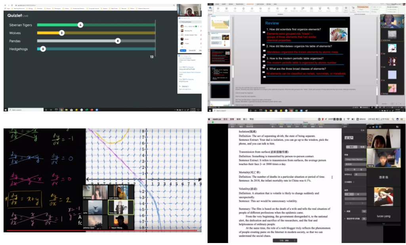Select Tony Liu's video tile
This screenshot has height=245, width=406.
pyautogui.click(x=121, y=207)
